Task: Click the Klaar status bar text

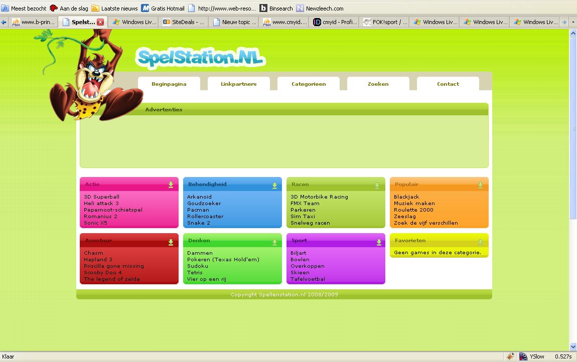Action: (x=8, y=356)
